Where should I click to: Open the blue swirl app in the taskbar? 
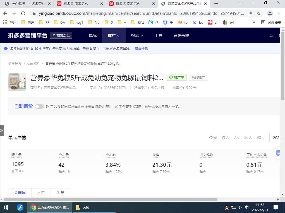pyautogui.click(x=20, y=207)
